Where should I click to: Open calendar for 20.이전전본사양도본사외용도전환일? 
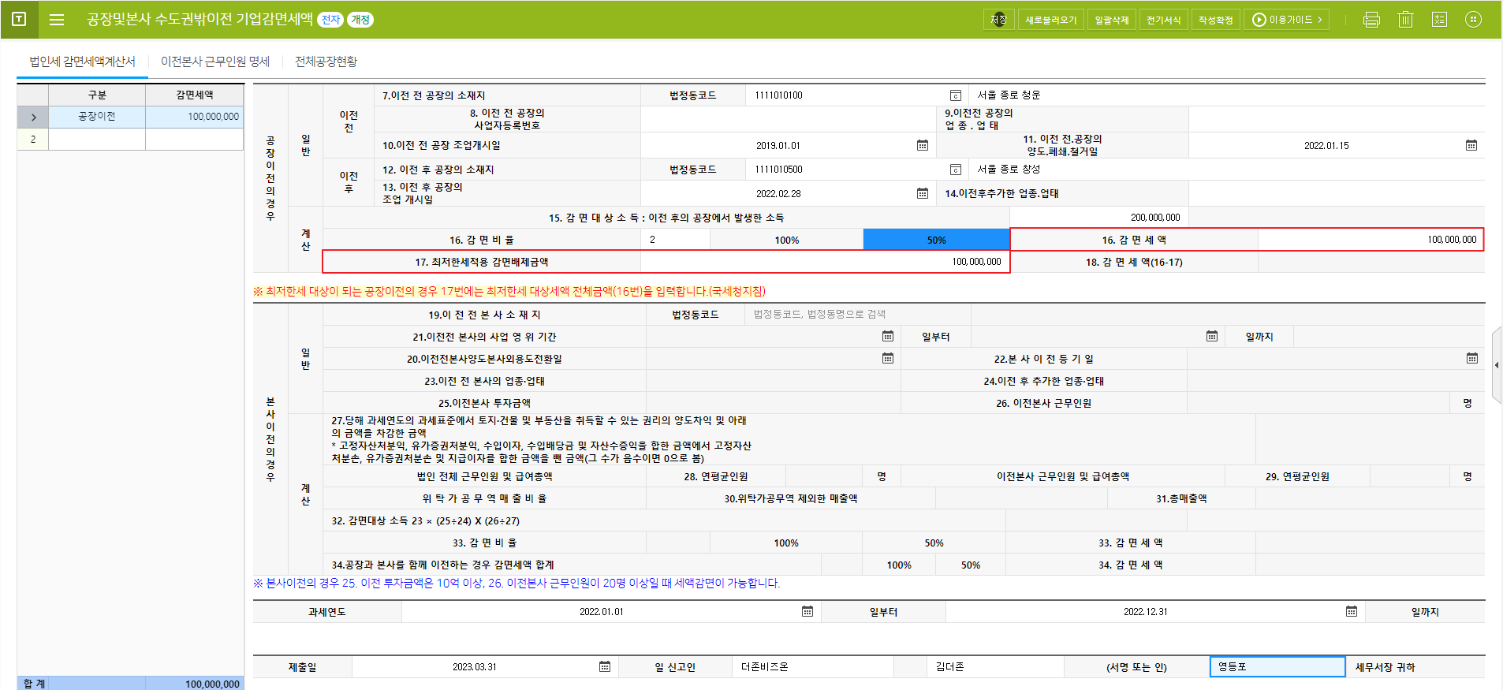[x=887, y=359]
